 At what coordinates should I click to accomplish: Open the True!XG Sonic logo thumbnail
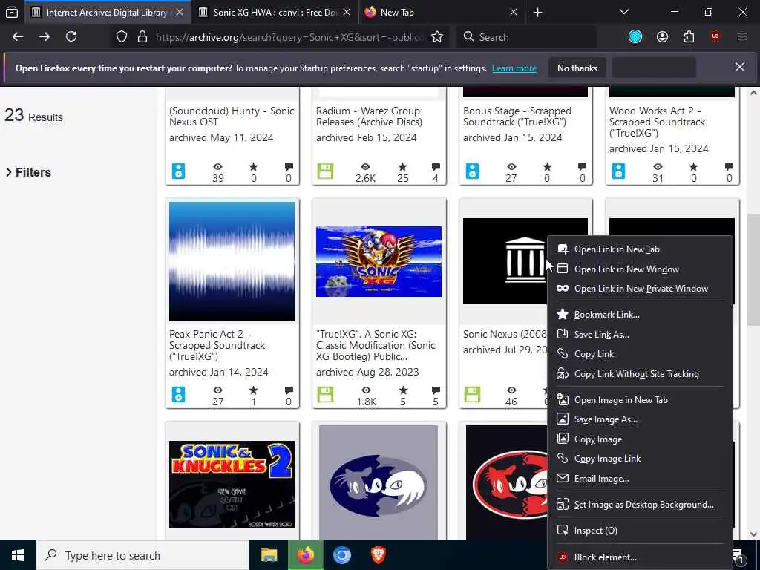(x=379, y=261)
